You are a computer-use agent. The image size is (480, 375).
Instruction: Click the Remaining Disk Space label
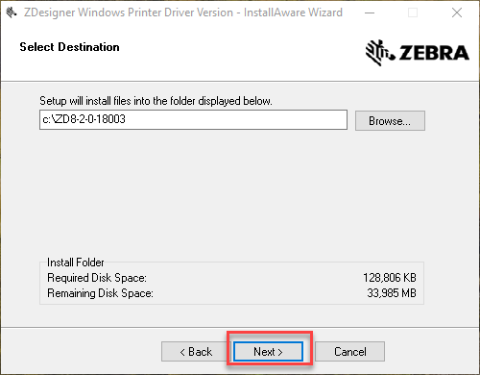100,293
